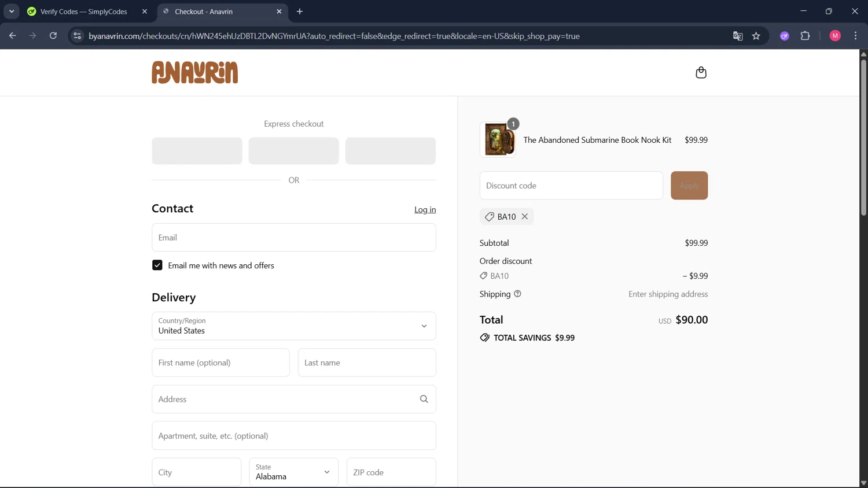Focus the City input field

click(196, 472)
